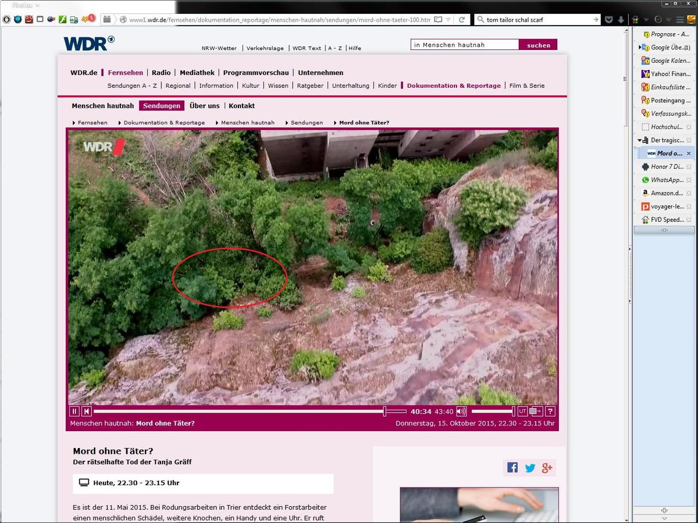Click the red smiley face extension icon
The height and width of the screenshot is (523, 698).
tap(29, 19)
